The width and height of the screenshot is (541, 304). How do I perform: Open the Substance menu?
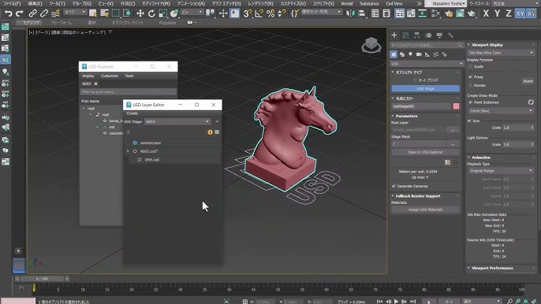coord(369,3)
